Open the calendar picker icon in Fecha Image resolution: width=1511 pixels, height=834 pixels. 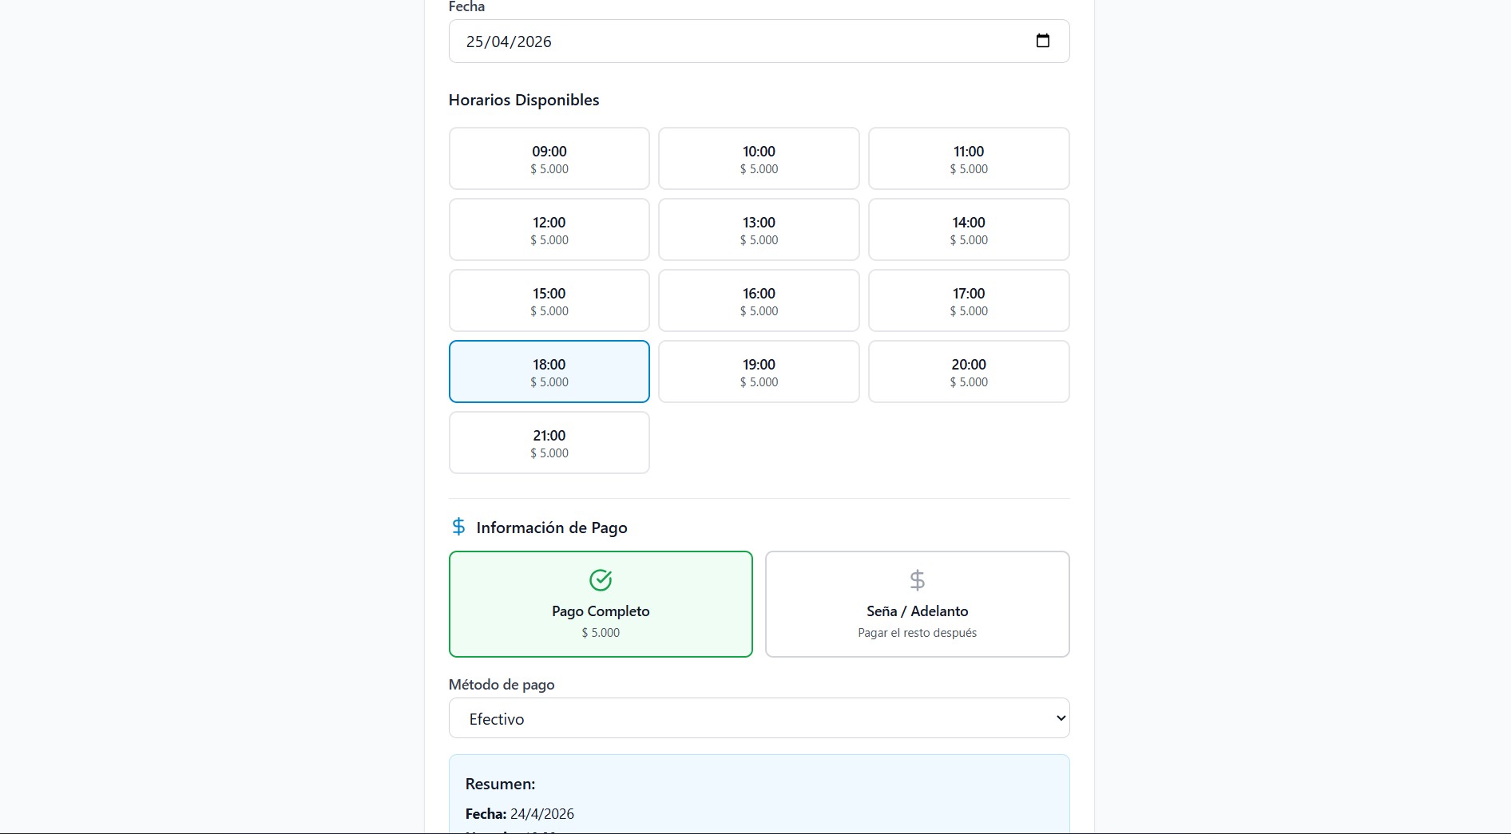pyautogui.click(x=1042, y=41)
